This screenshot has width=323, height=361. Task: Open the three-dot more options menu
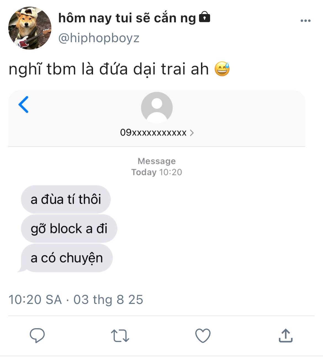(306, 21)
